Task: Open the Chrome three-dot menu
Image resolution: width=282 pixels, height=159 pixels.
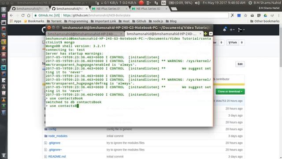Action: tap(278, 15)
